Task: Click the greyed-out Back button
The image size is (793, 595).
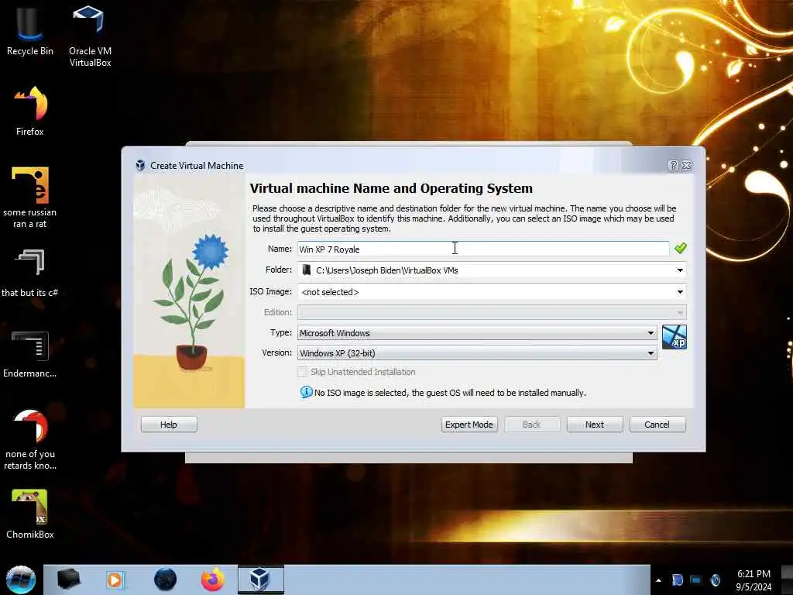Action: pos(531,425)
